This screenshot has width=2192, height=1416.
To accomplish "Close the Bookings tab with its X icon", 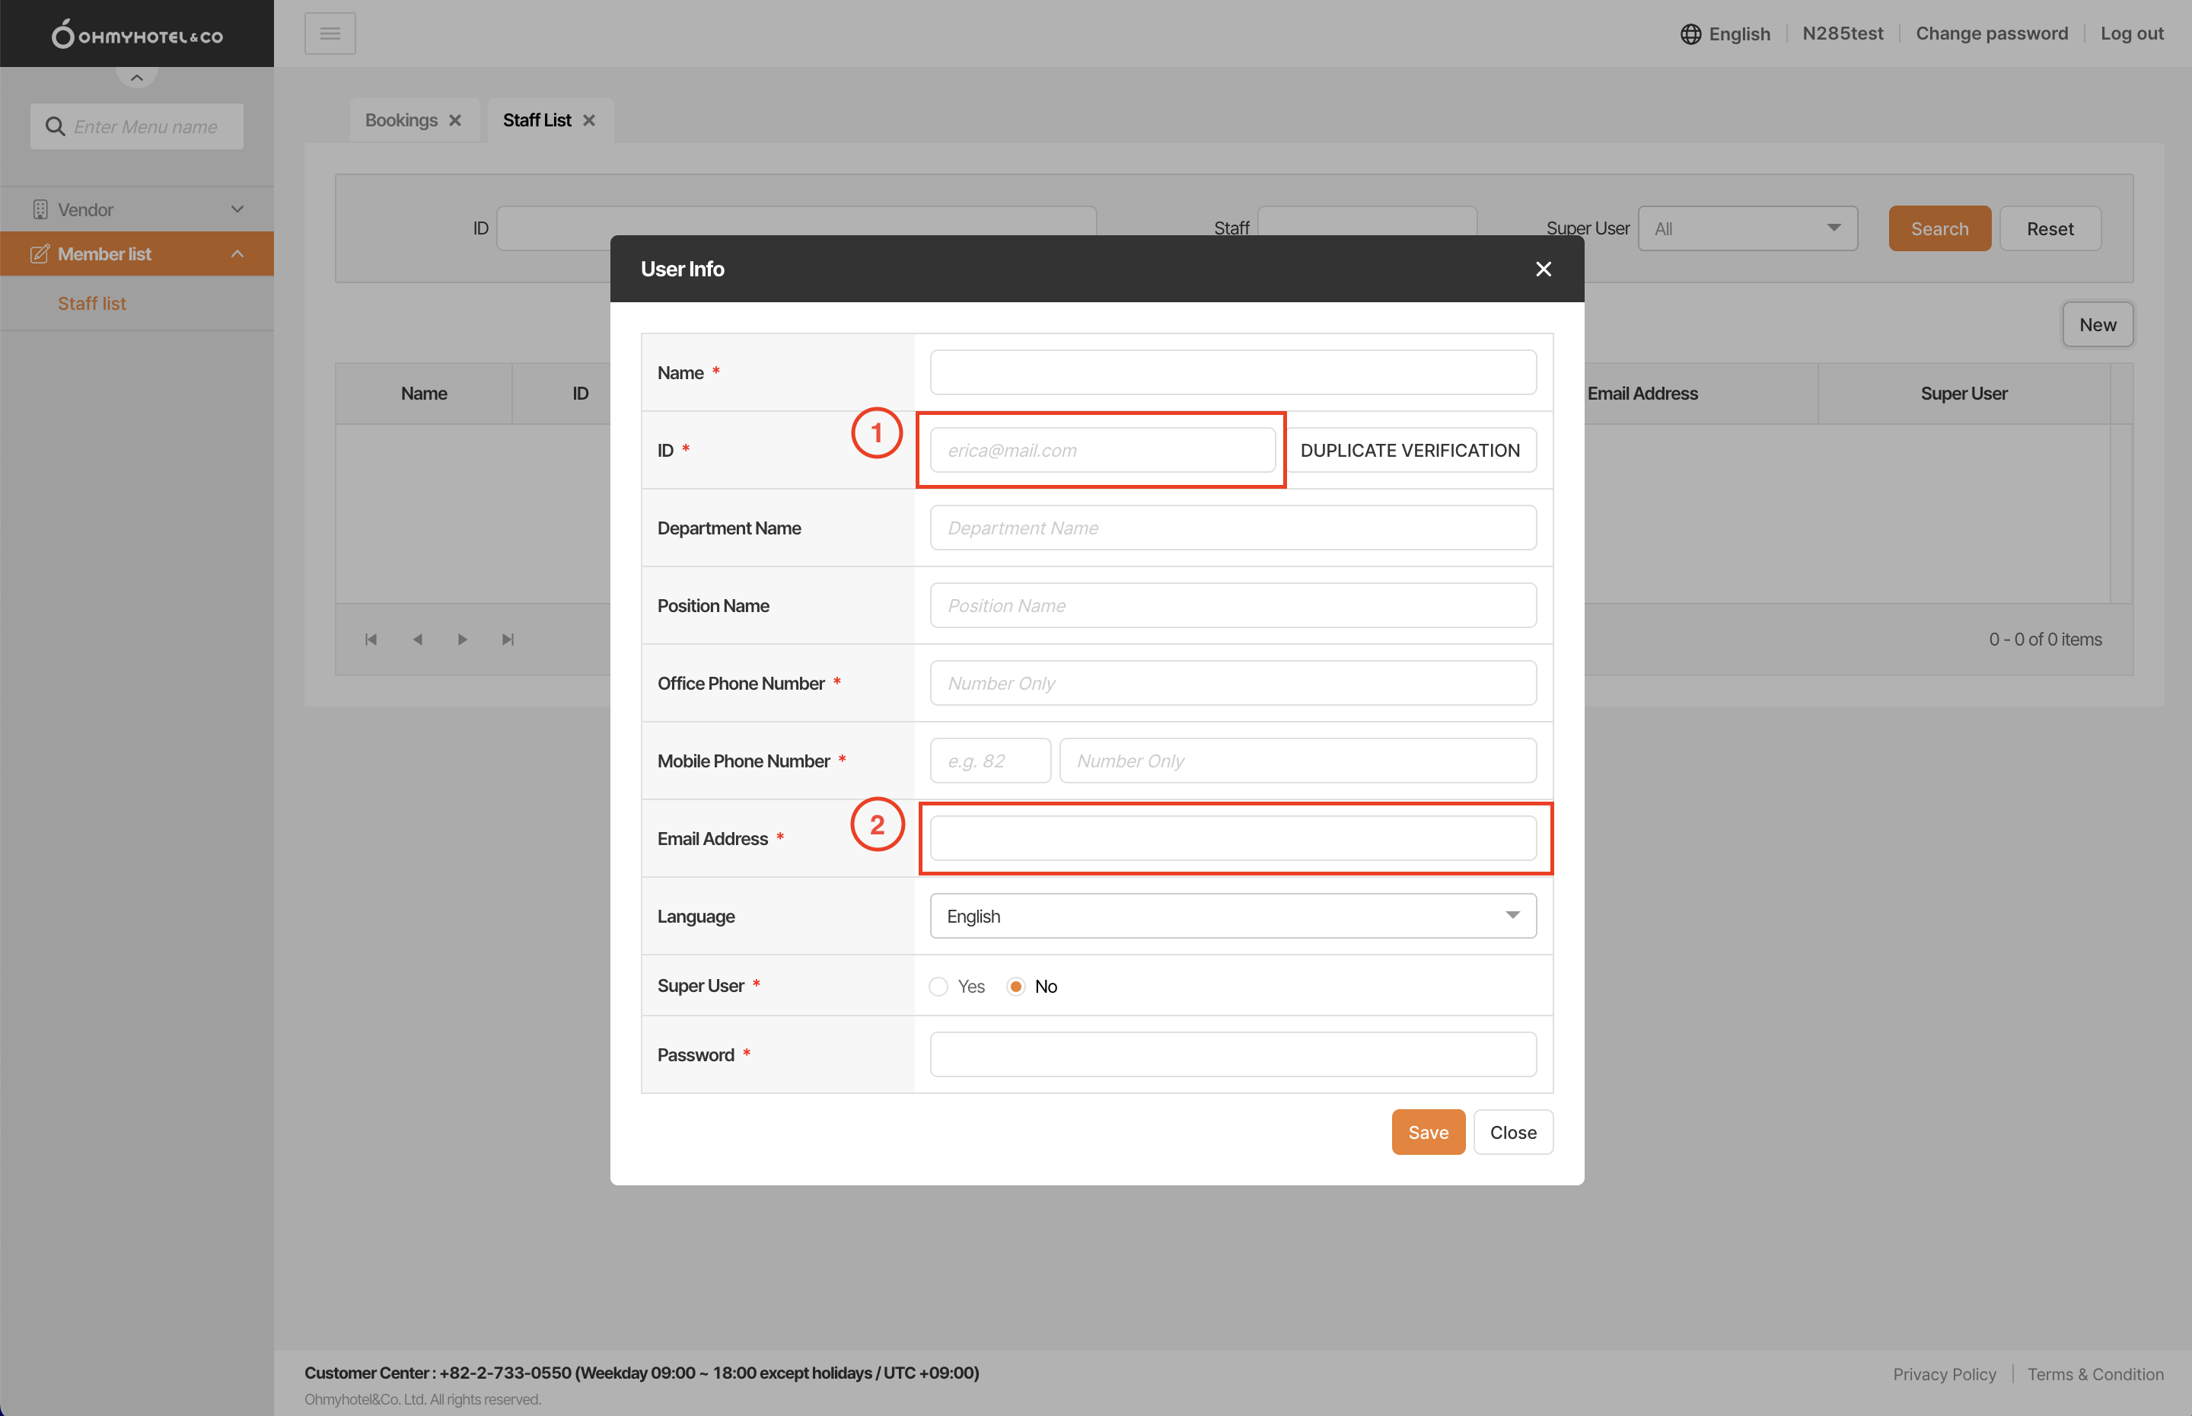I will 455,120.
